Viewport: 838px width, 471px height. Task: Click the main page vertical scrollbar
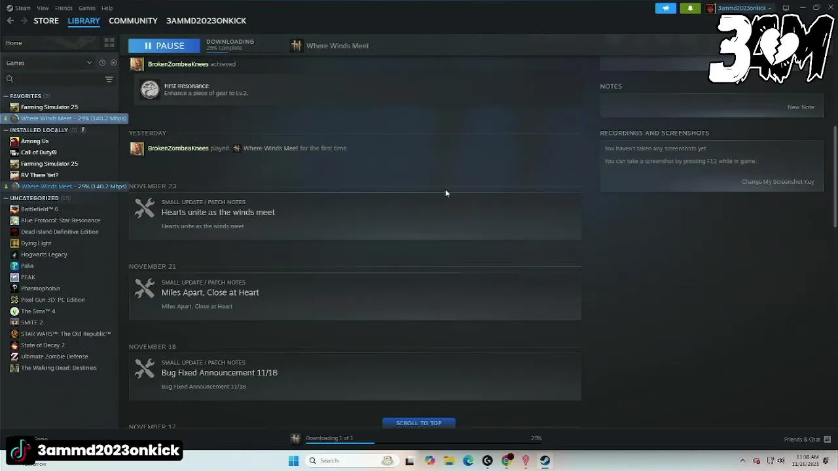coord(835,177)
